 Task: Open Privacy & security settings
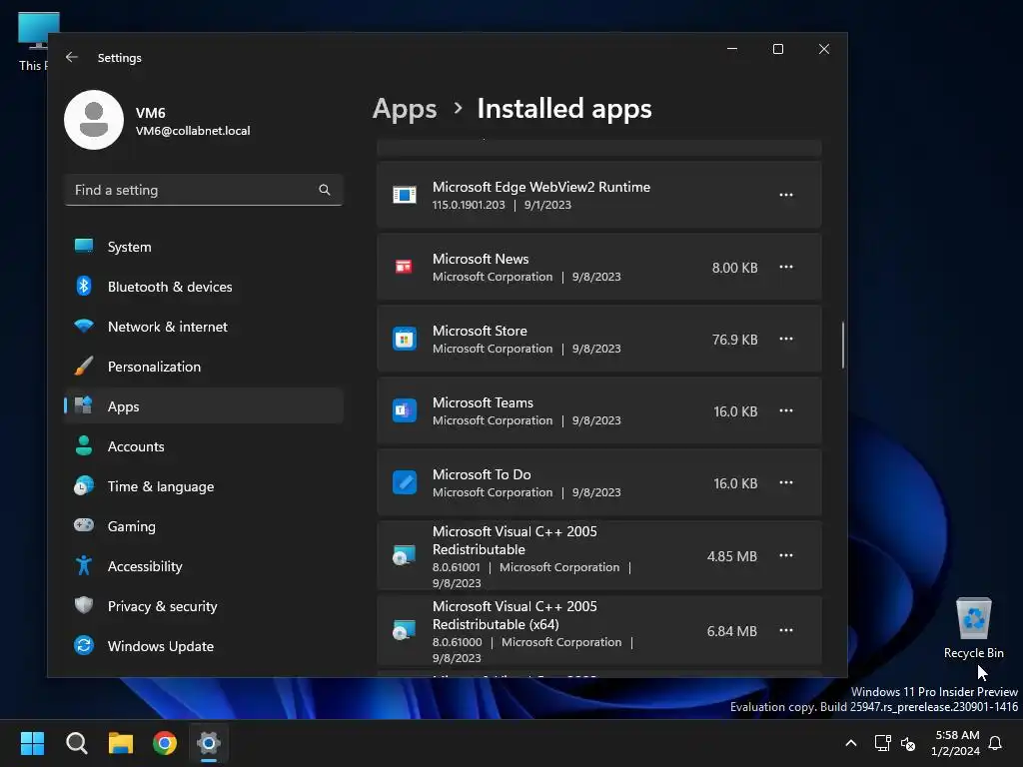[204, 606]
